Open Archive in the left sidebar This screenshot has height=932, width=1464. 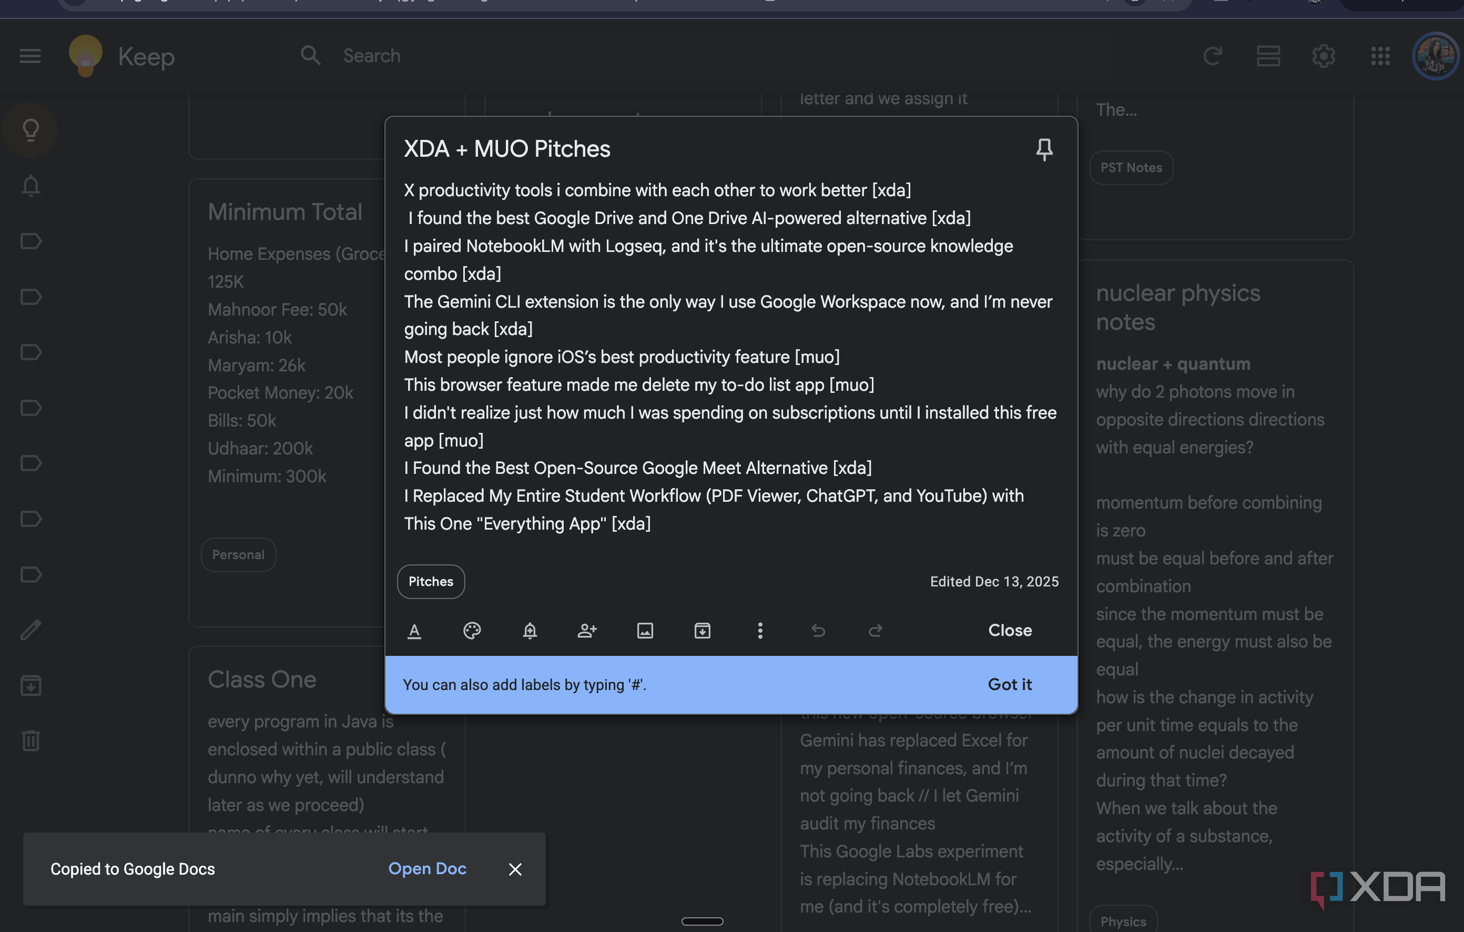30,685
